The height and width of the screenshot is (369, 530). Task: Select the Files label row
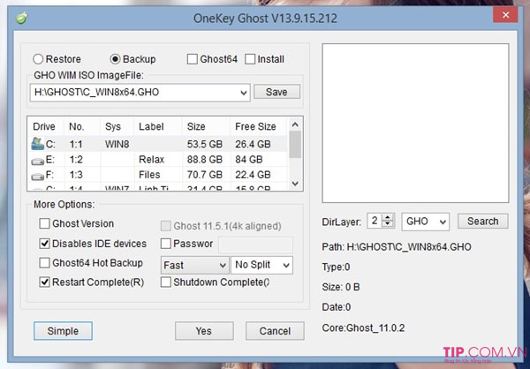(x=149, y=175)
